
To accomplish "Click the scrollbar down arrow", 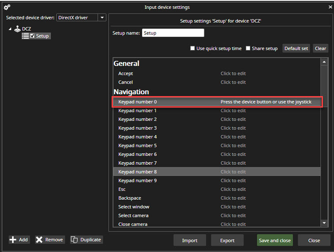I will click(324, 223).
